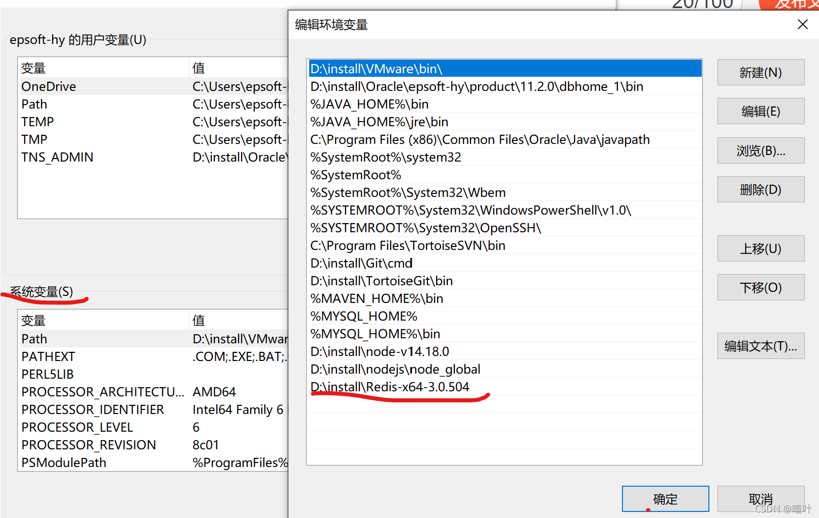
Task: Click the 删除(D) button
Action: pos(760,189)
